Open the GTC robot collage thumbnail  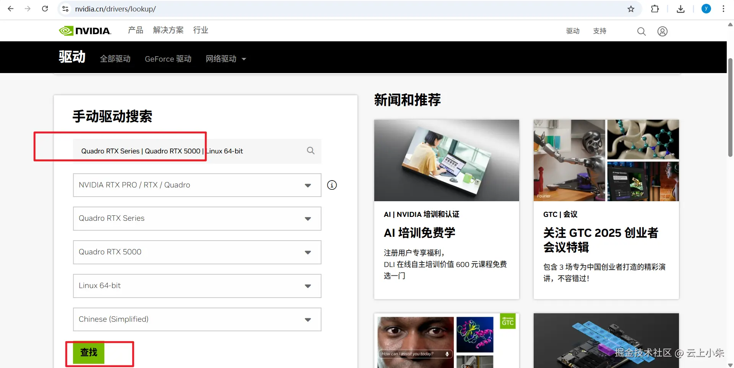(x=606, y=160)
